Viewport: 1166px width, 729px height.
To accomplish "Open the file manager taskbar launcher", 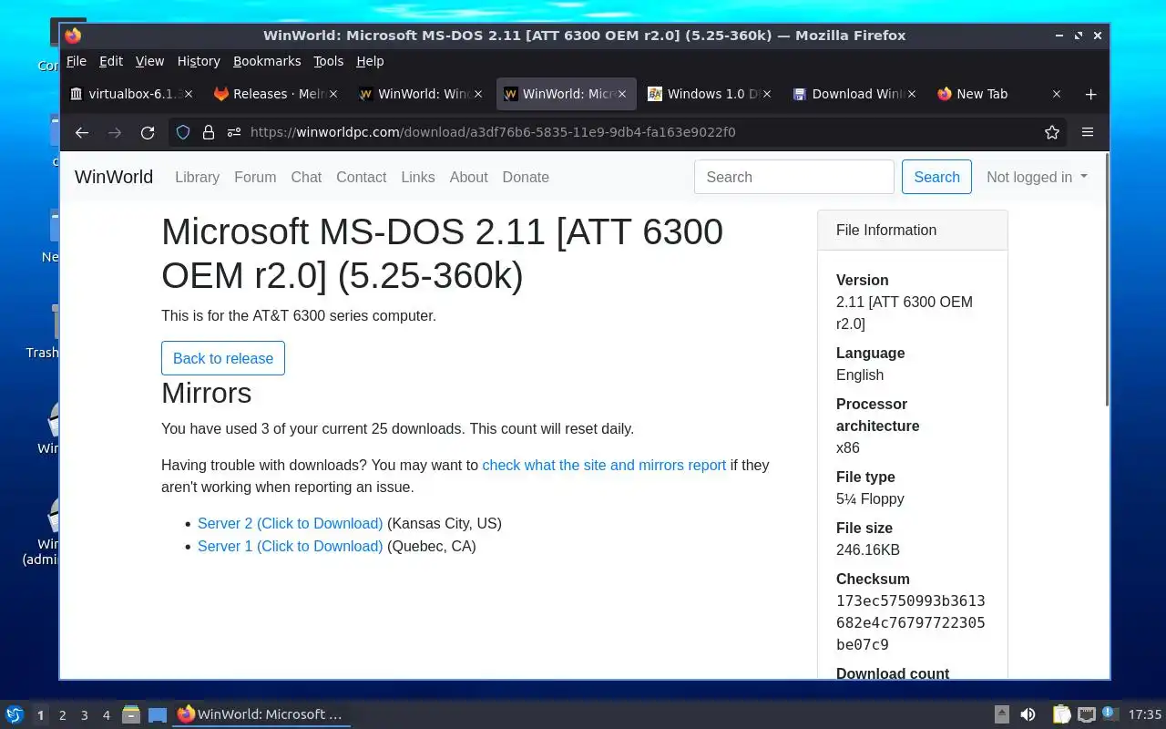I will point(131,714).
